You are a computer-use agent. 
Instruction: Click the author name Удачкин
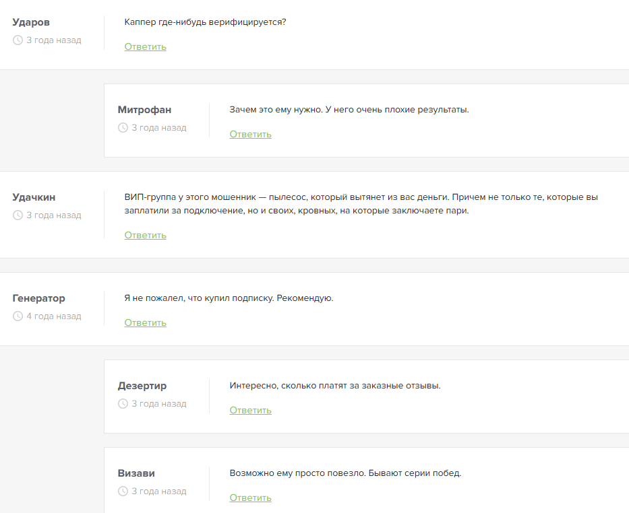(x=34, y=197)
